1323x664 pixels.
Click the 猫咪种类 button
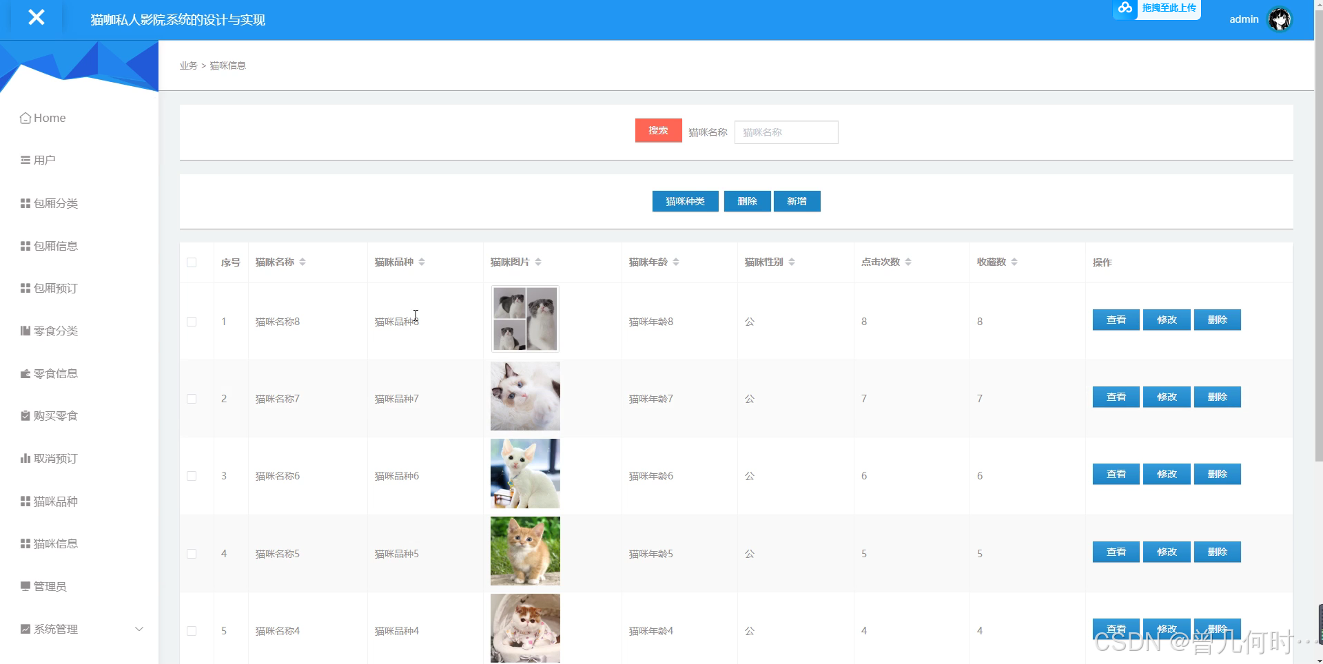pos(685,201)
